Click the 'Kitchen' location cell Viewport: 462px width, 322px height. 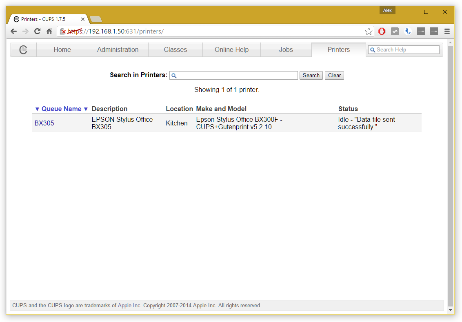click(176, 123)
